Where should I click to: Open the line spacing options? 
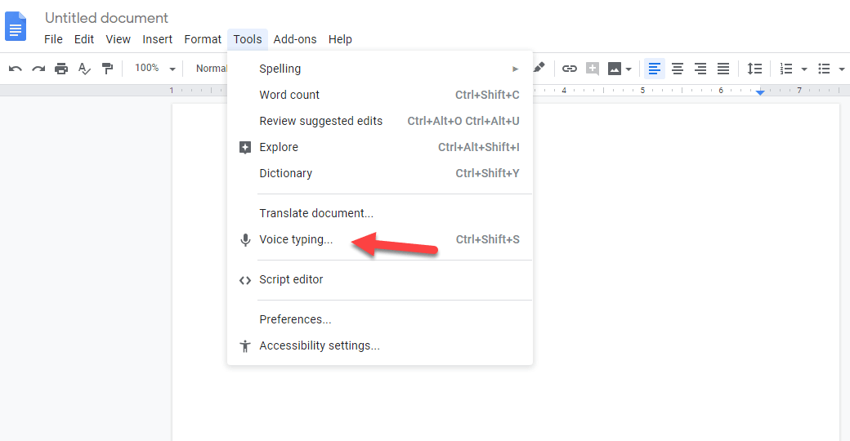(x=754, y=69)
